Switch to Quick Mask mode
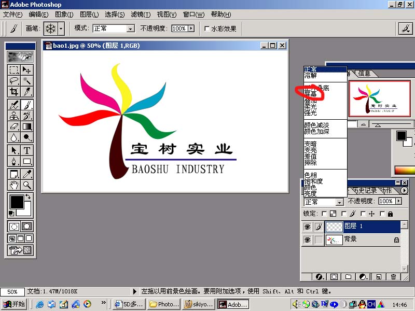 coord(27,227)
